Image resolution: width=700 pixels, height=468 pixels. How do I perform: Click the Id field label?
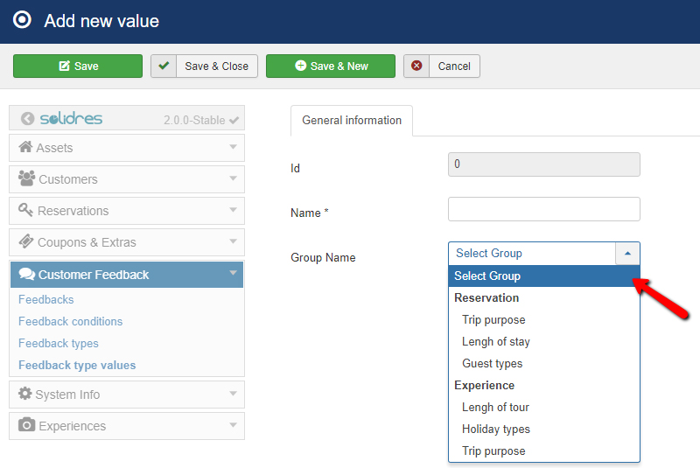(x=295, y=168)
